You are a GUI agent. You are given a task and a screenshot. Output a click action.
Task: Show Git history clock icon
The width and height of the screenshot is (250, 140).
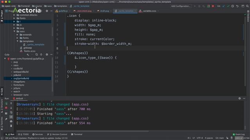click(x=233, y=6)
